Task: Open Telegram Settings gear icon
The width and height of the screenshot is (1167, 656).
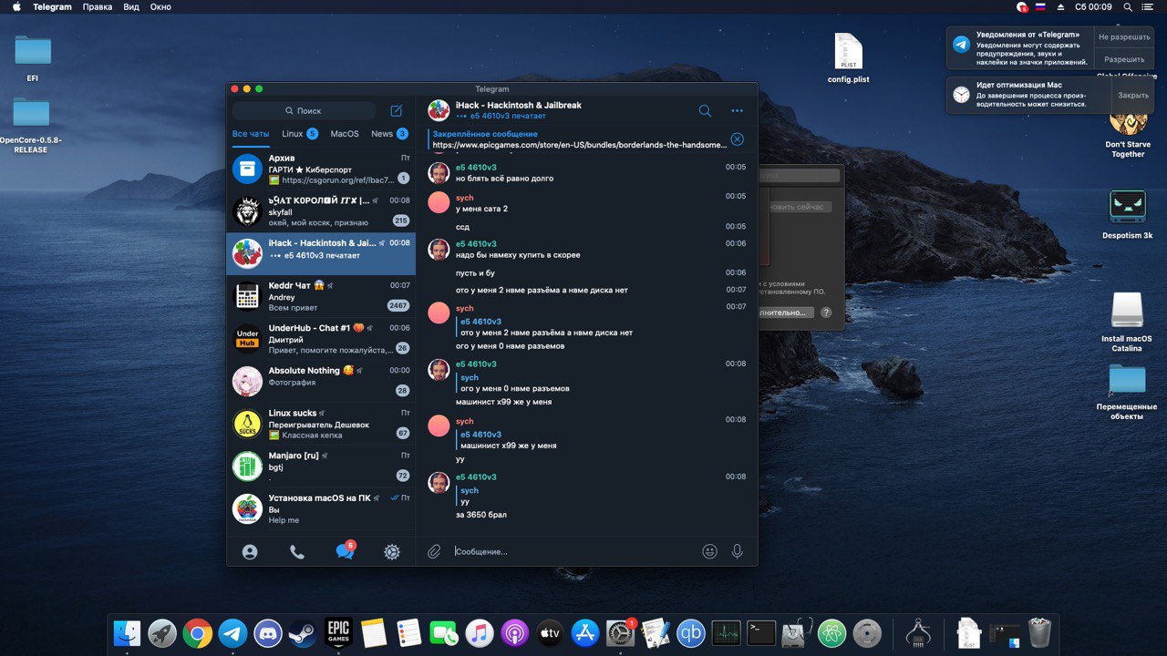Action: (x=392, y=551)
